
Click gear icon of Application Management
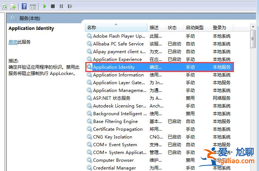[x=89, y=90]
